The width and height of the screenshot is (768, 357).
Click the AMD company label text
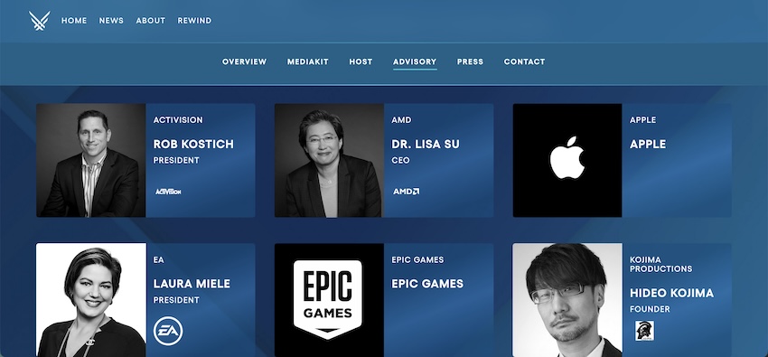(x=401, y=120)
